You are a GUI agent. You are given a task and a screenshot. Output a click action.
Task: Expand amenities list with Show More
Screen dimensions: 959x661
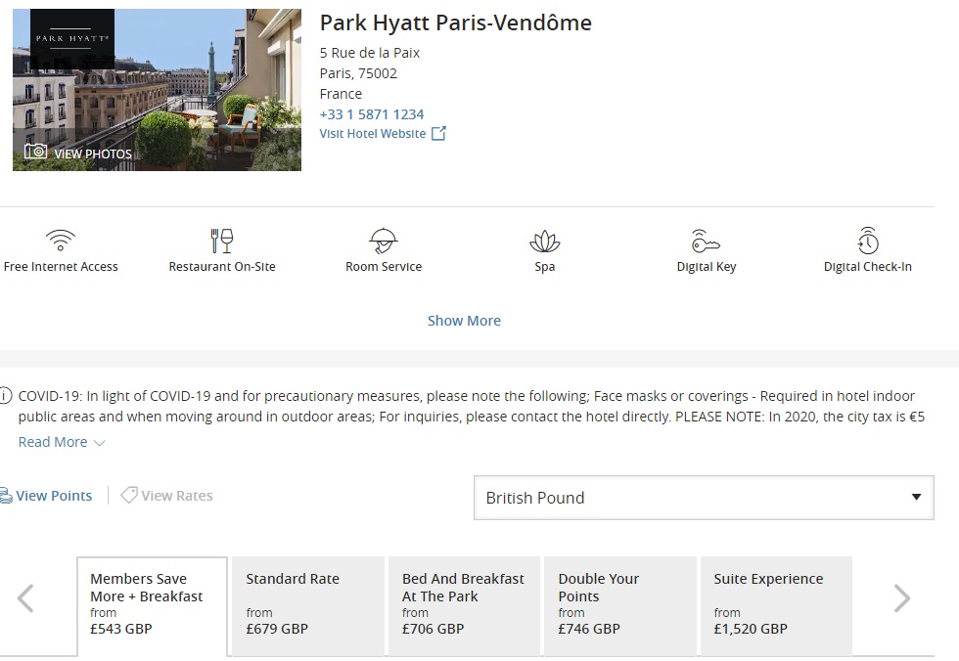click(464, 321)
